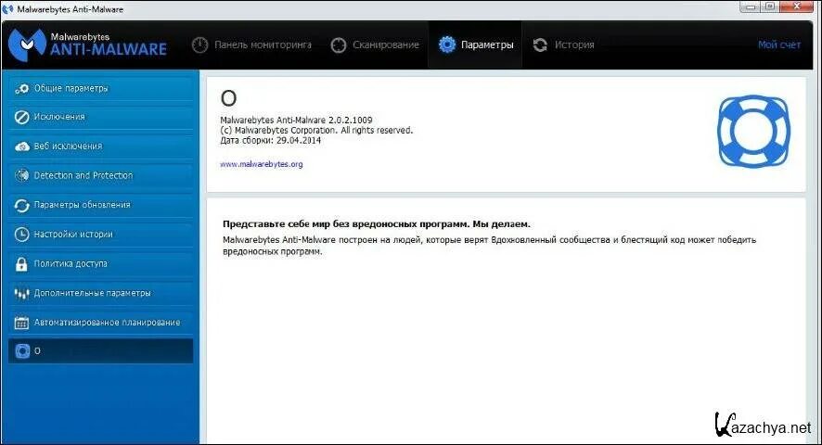Open Политика доступа settings
This screenshot has height=445, width=822.
click(x=100, y=263)
